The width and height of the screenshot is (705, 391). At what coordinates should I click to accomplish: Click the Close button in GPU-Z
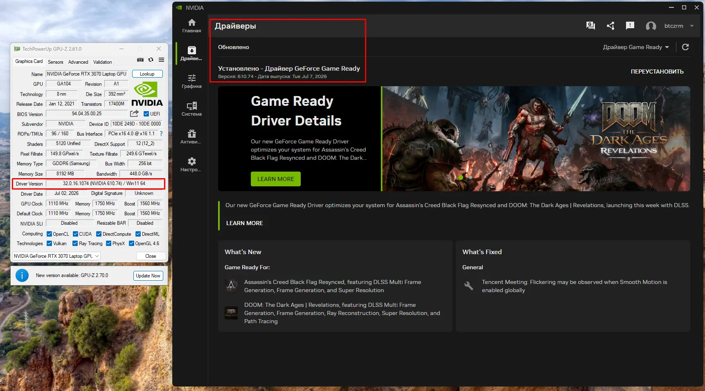151,256
